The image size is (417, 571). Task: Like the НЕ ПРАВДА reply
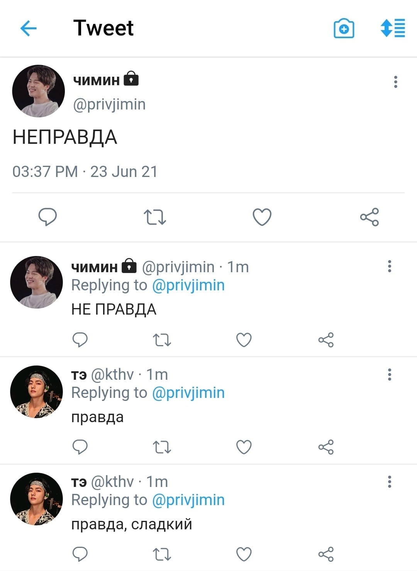(x=244, y=340)
